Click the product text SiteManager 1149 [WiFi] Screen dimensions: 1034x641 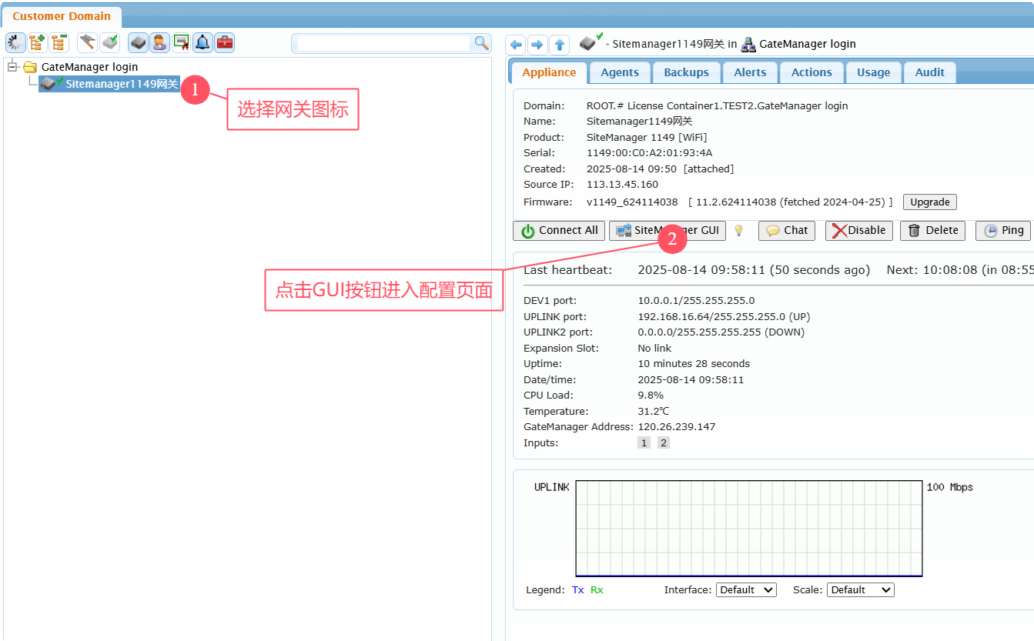[x=646, y=137]
